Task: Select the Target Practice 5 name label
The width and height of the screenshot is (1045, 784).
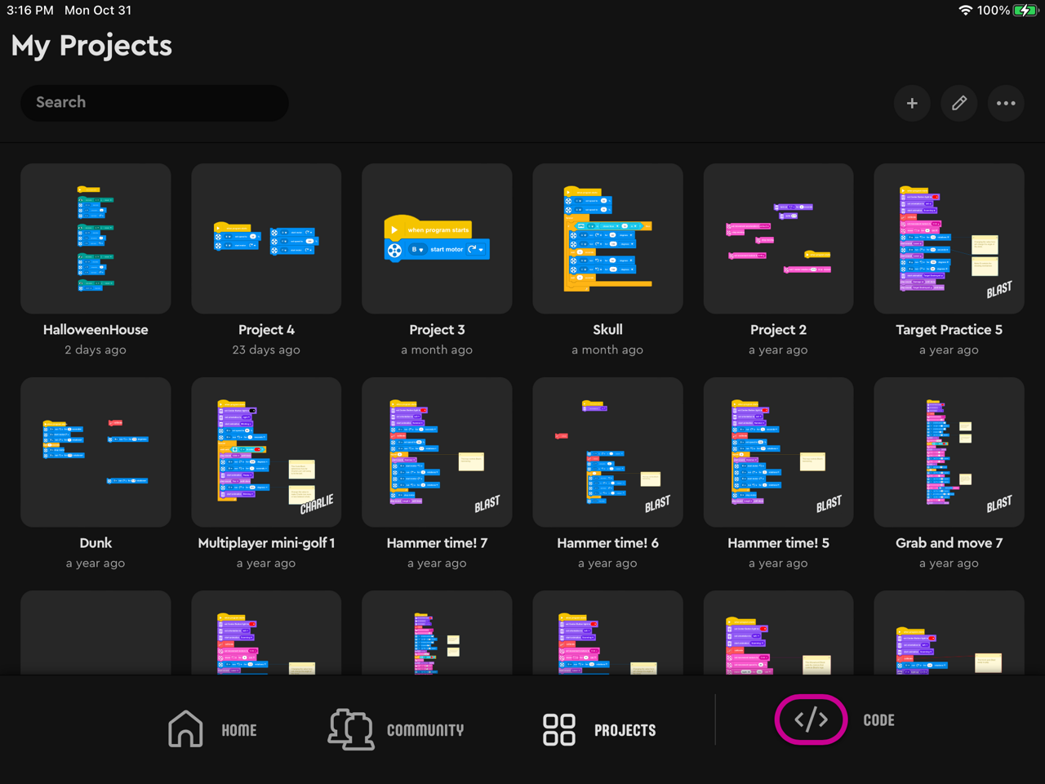Action: [x=949, y=330]
